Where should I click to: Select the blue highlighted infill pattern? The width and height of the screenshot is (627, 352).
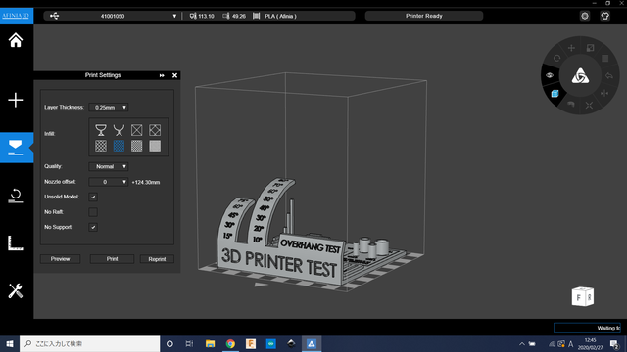click(119, 146)
